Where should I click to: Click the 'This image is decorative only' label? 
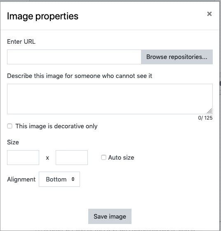[56, 126]
